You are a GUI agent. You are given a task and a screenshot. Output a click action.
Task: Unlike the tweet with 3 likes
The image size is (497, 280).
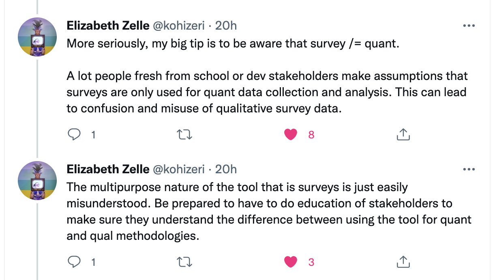291,262
